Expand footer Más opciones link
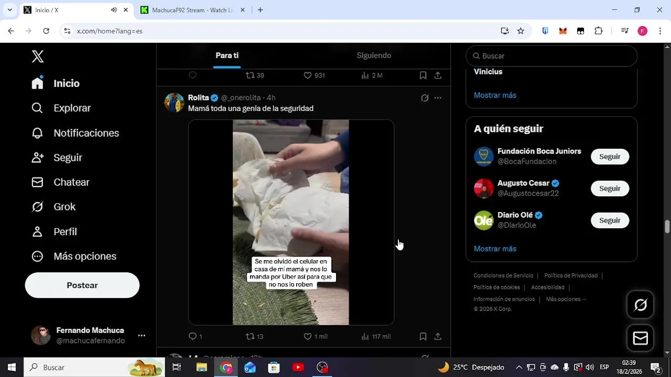Image resolution: width=671 pixels, height=377 pixels. point(566,300)
